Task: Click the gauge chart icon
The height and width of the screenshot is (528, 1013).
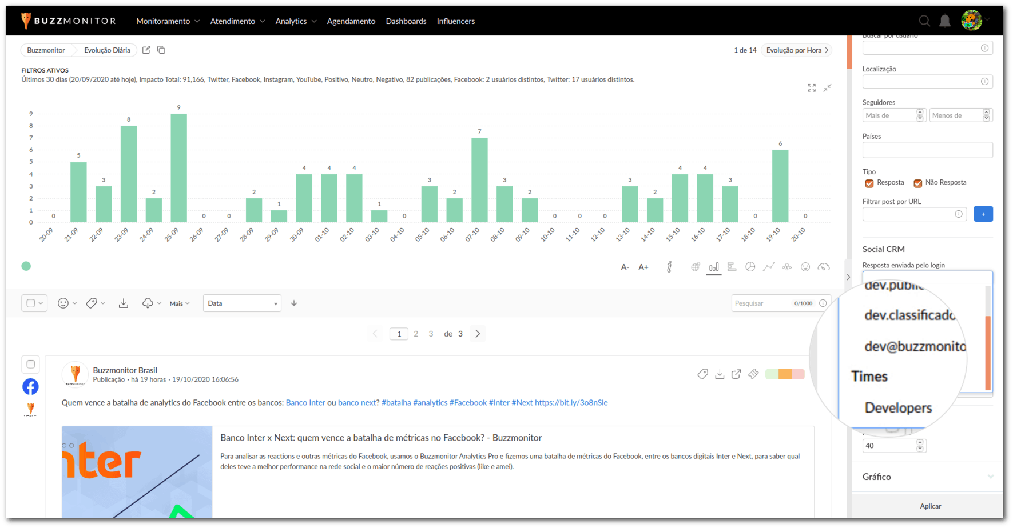Action: [824, 267]
